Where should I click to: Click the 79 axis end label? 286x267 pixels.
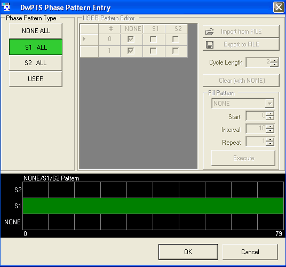(279, 233)
